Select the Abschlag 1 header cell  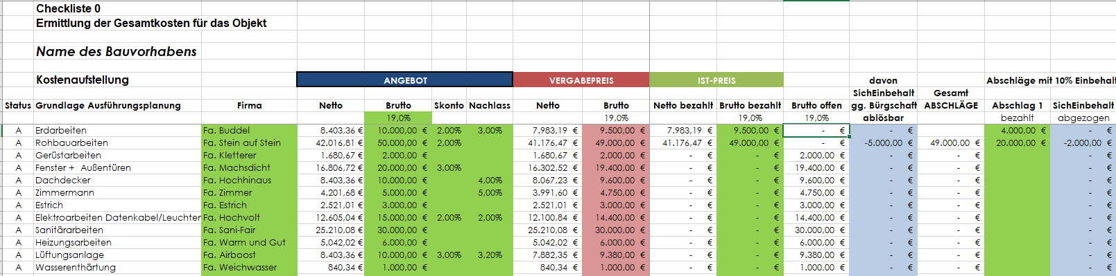(x=1017, y=105)
